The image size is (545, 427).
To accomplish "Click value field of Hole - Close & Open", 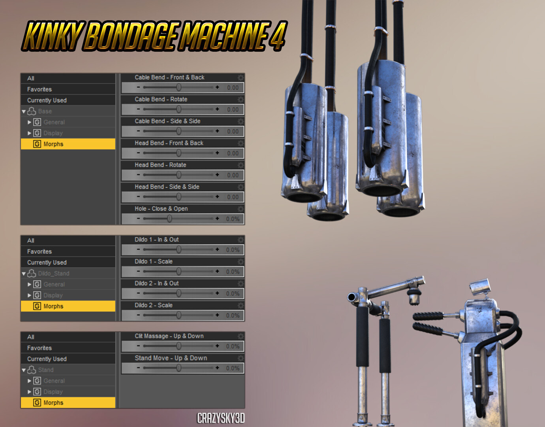I will coord(233,219).
